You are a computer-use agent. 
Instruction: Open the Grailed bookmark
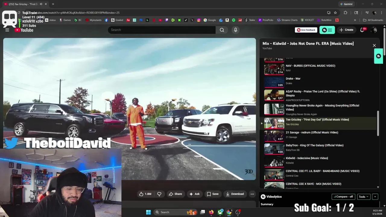(117, 20)
